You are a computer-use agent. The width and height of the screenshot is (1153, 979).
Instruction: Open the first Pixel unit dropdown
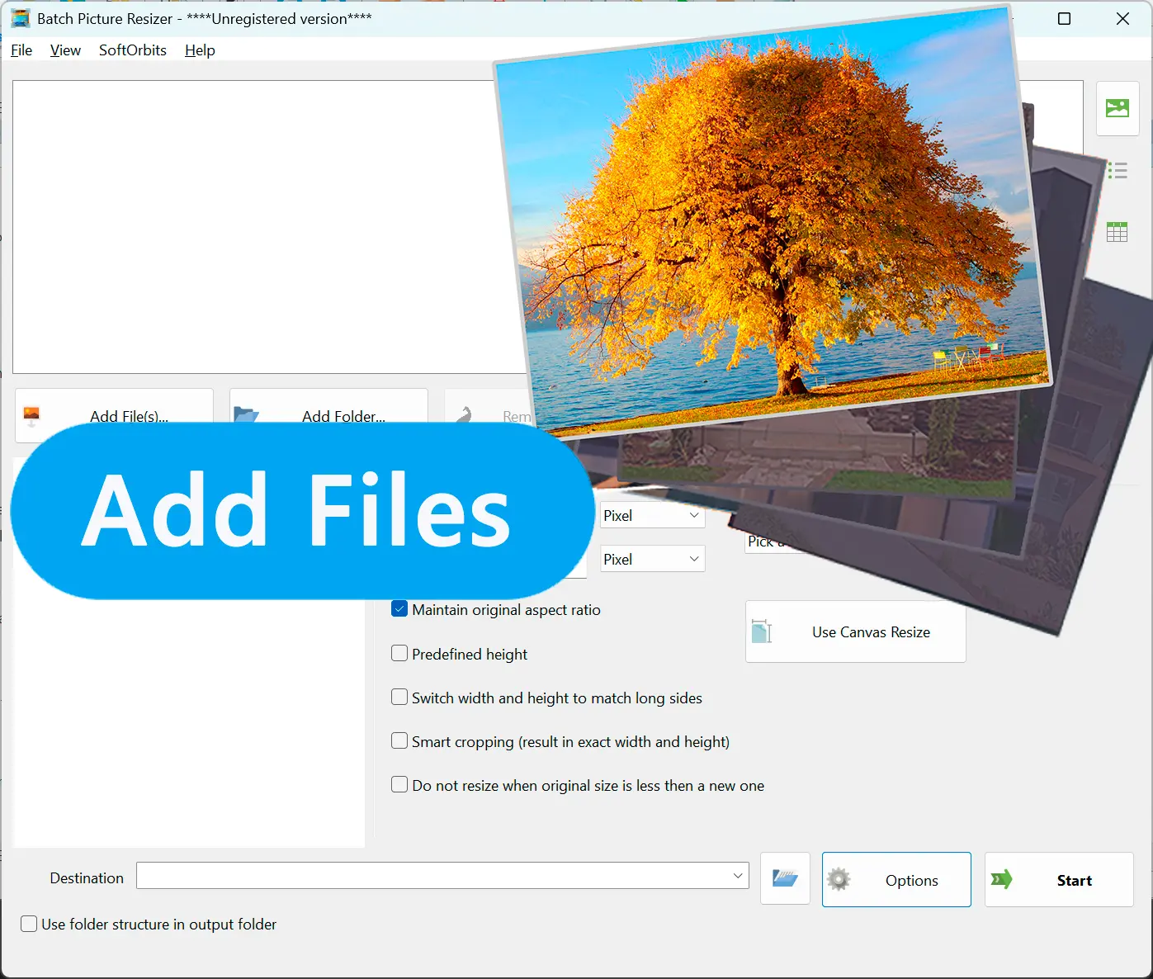coord(651,516)
